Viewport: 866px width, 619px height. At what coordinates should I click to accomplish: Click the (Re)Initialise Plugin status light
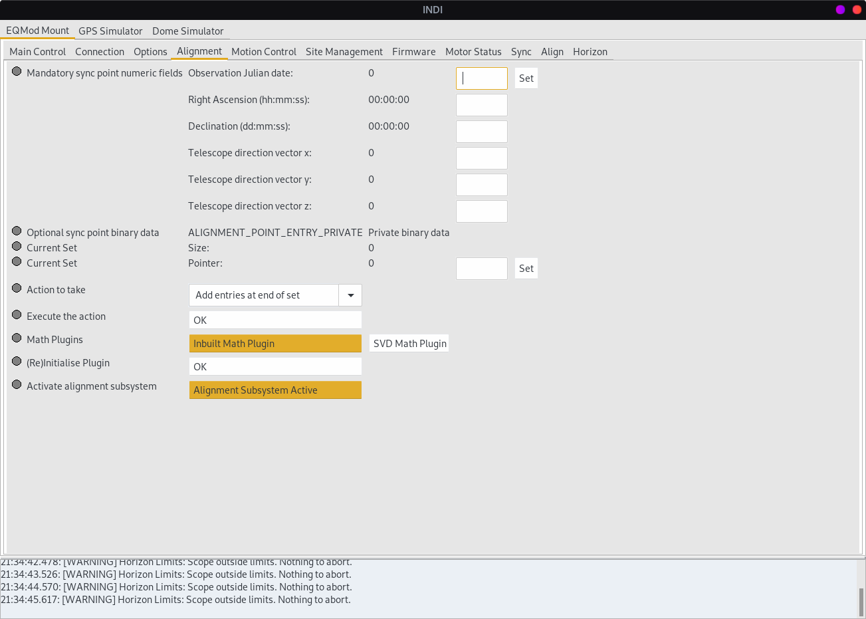[x=17, y=361]
